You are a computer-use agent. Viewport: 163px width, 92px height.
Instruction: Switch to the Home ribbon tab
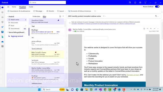[x=14, y=7]
